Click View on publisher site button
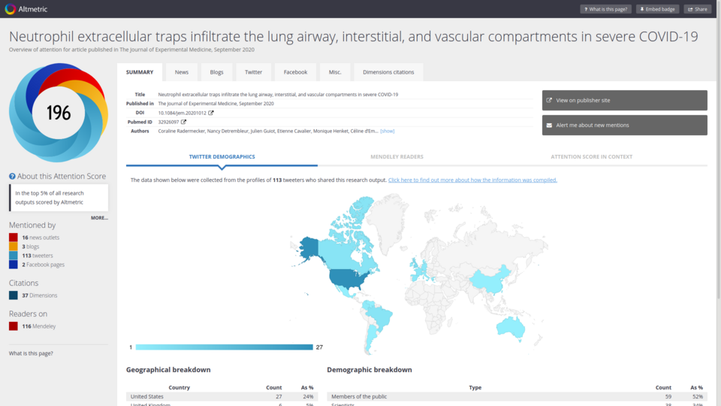721x406 pixels. 624,100
